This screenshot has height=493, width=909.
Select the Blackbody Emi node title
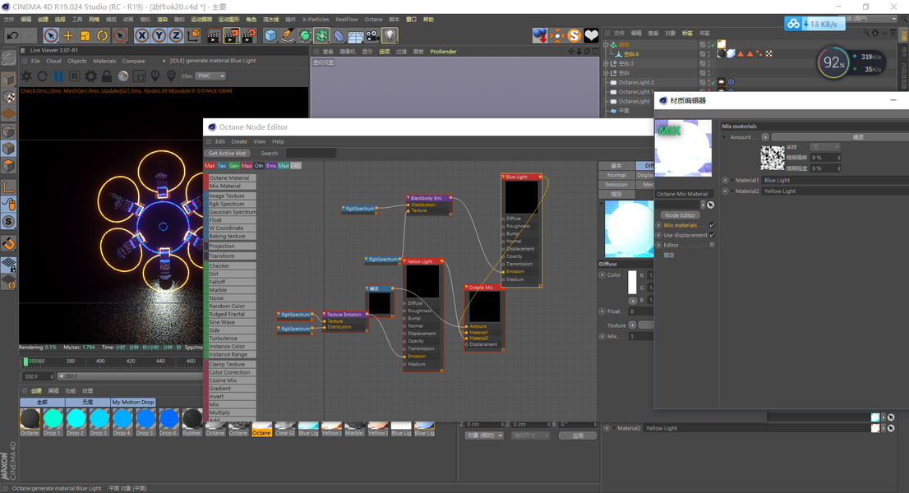pos(429,198)
